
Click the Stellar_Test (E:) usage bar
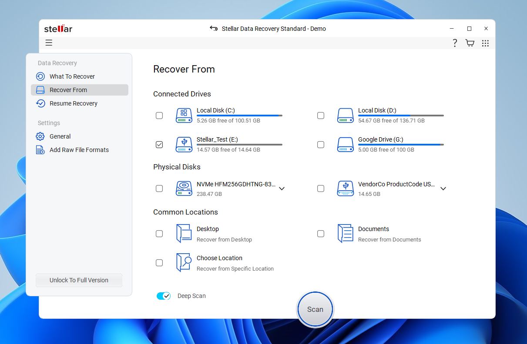[x=239, y=145]
